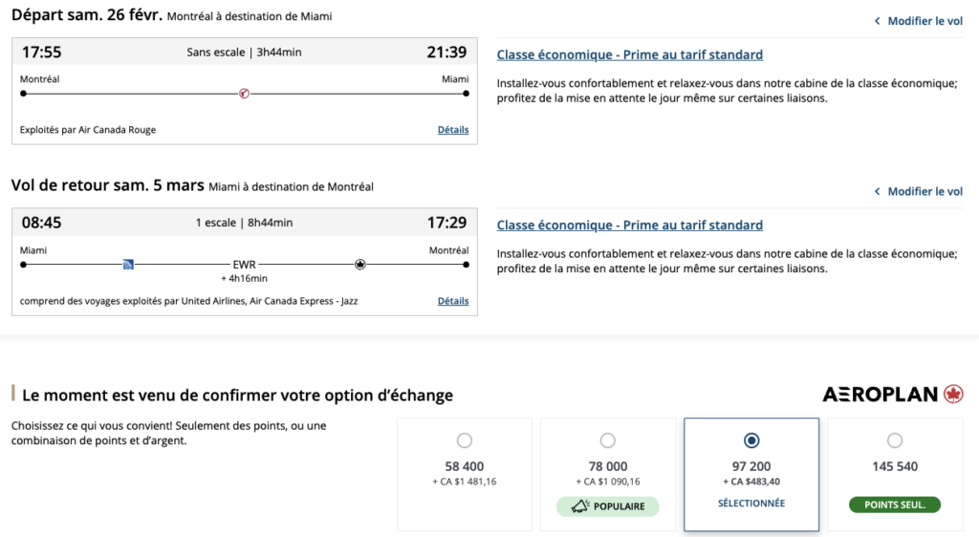
Task: Click the United Airlines icon on return route
Action: (x=128, y=264)
